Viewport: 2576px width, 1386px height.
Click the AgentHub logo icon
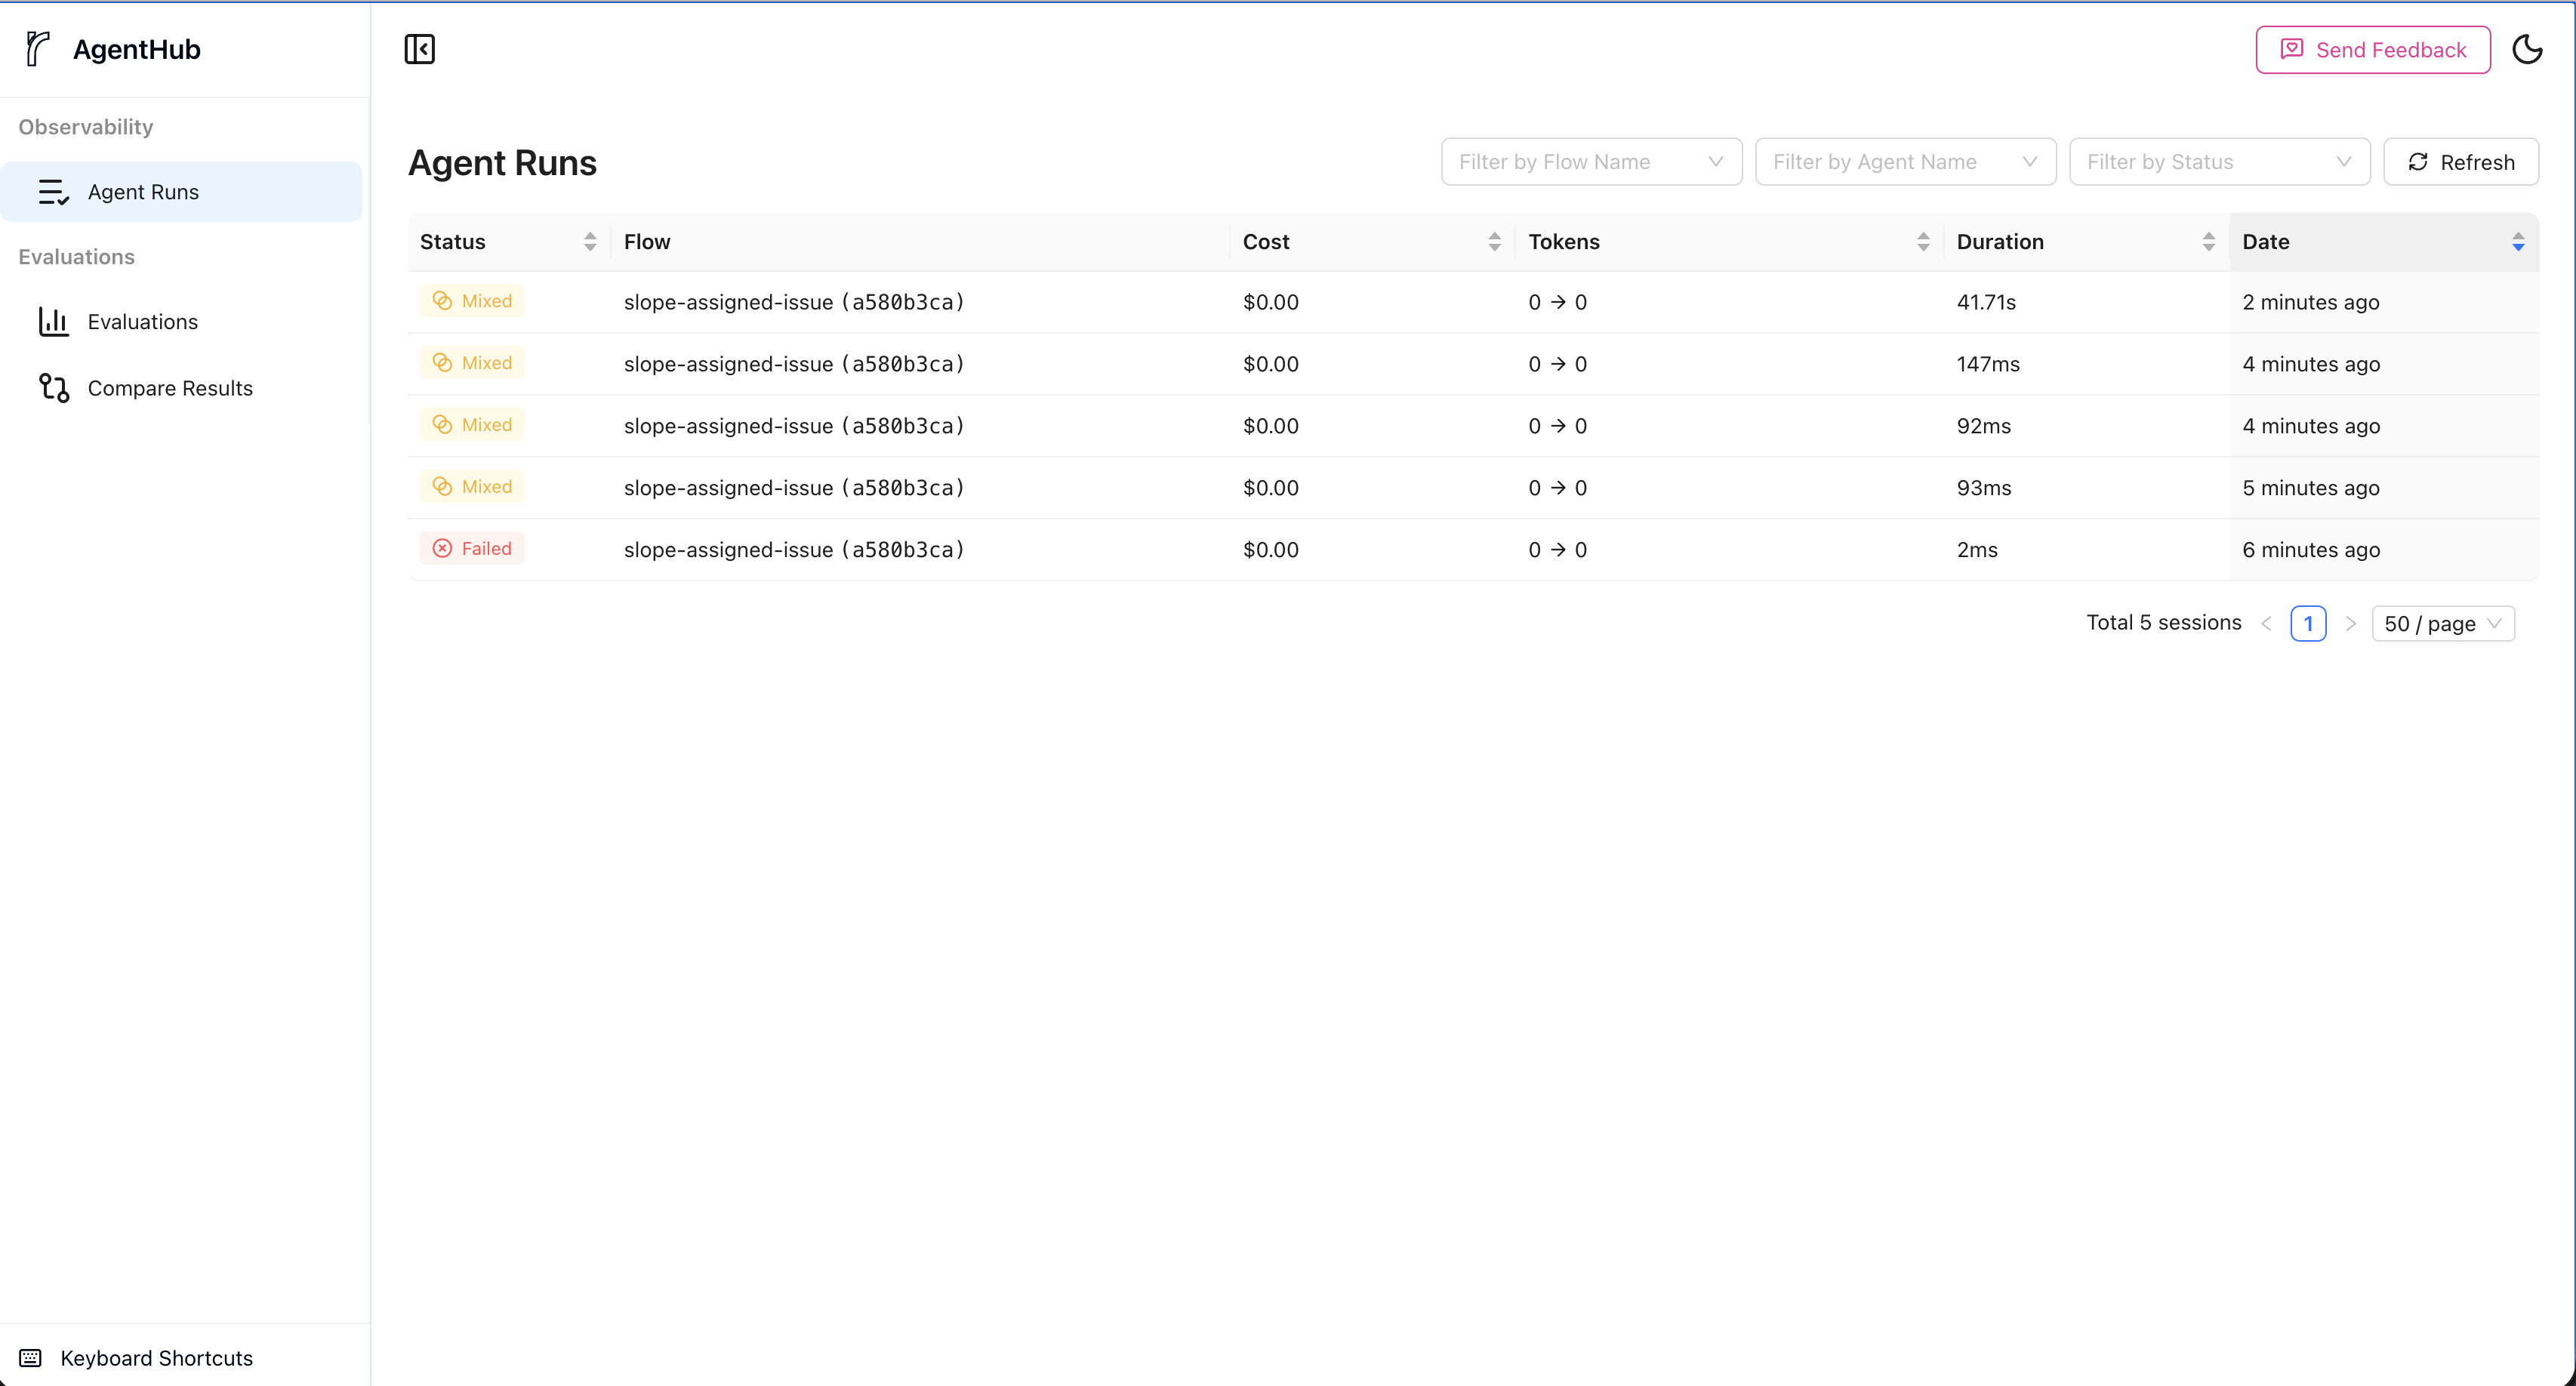(x=38, y=49)
